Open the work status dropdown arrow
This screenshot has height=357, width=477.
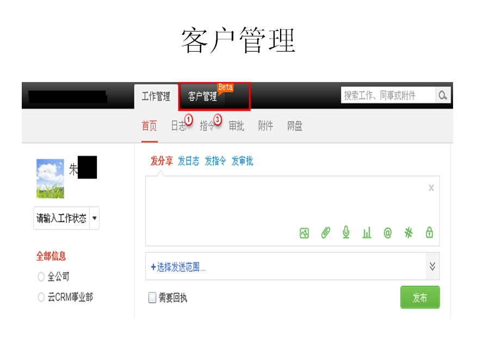click(94, 218)
